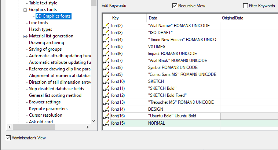This screenshot has height=150, width=278.
Task: Click the data icon beside font(16)
Action: (106, 116)
